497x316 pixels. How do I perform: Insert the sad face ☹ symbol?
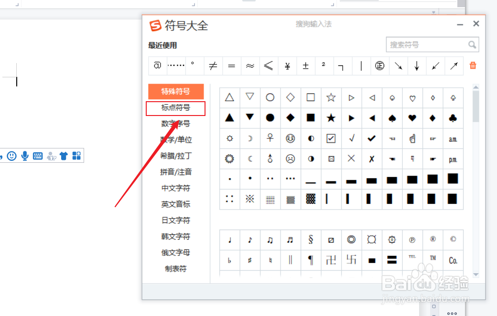coord(291,158)
